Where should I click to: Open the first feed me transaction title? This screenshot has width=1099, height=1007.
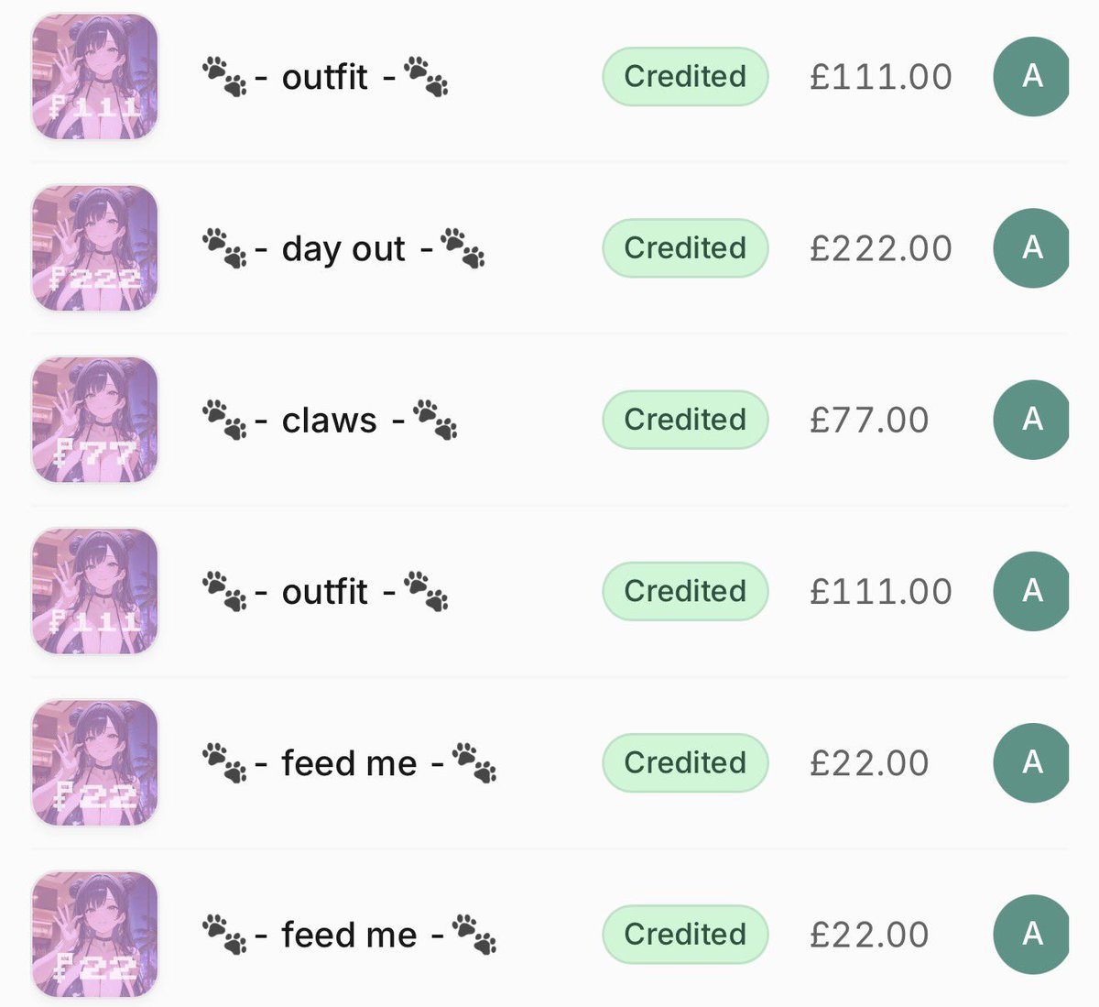pos(349,762)
